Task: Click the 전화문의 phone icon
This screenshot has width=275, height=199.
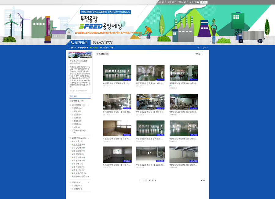Action: pos(72,42)
